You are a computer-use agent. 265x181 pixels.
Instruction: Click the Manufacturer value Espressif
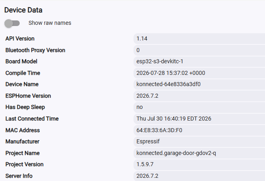pos(148,141)
